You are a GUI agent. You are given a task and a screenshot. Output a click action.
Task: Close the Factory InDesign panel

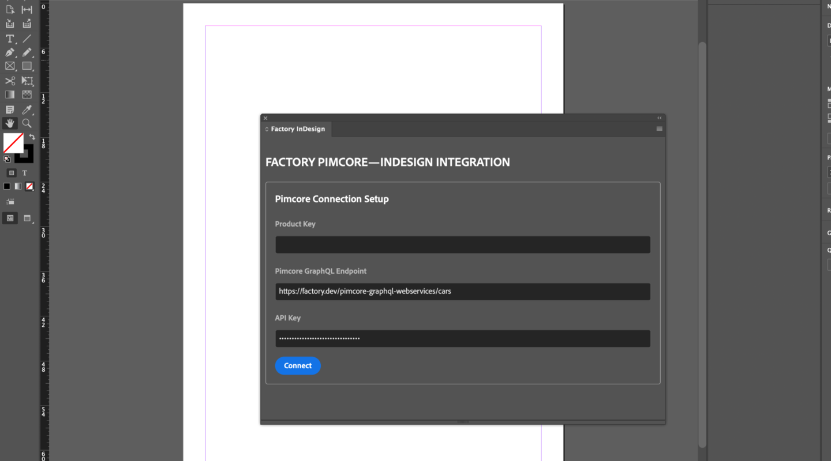(x=265, y=118)
